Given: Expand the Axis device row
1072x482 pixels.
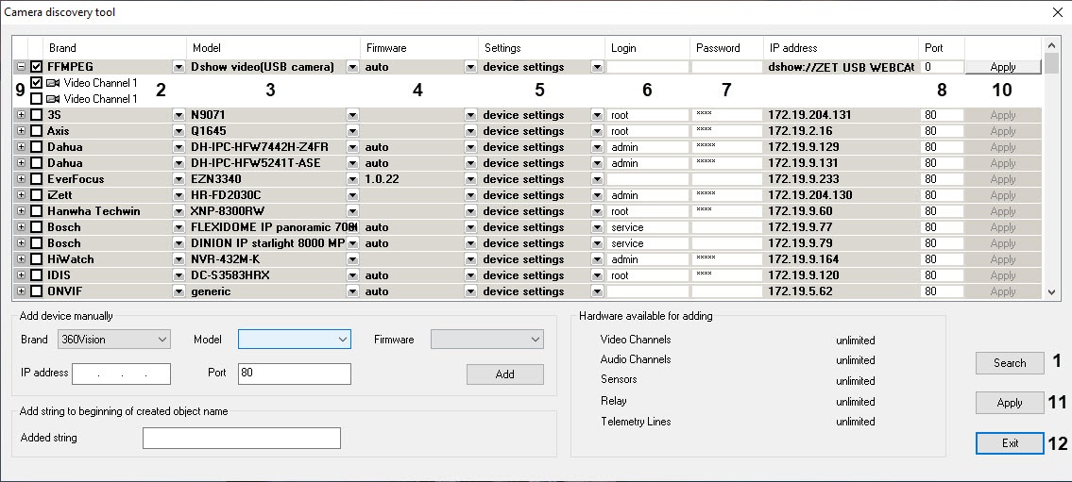Looking at the screenshot, I should click(21, 131).
